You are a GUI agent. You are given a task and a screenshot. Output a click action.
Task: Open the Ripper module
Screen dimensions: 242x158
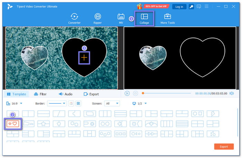tap(97, 19)
